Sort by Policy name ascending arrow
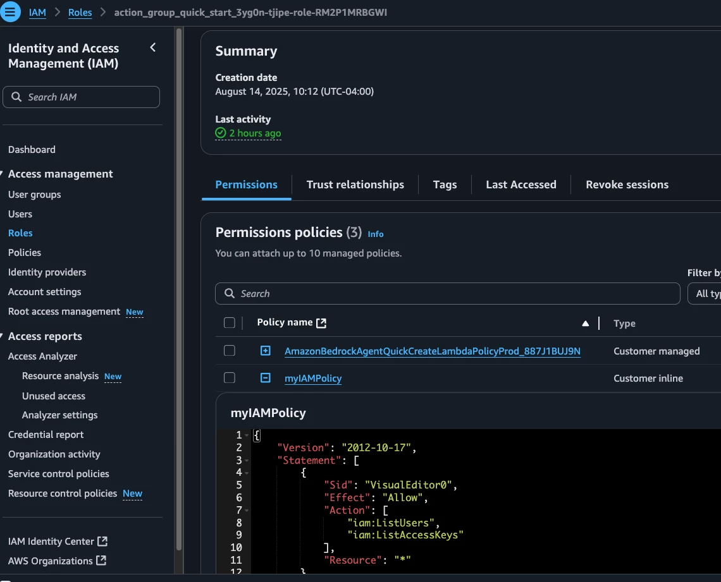The height and width of the screenshot is (582, 721). pos(586,324)
